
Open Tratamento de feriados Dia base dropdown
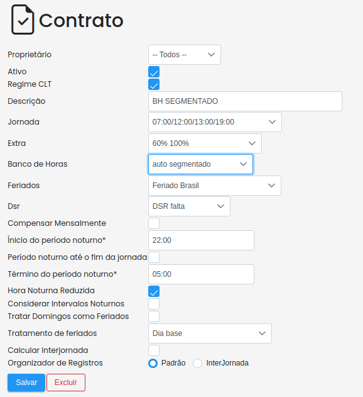[x=210, y=333]
